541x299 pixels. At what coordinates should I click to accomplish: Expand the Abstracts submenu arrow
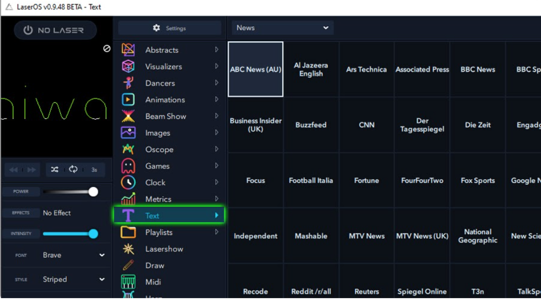[217, 50]
